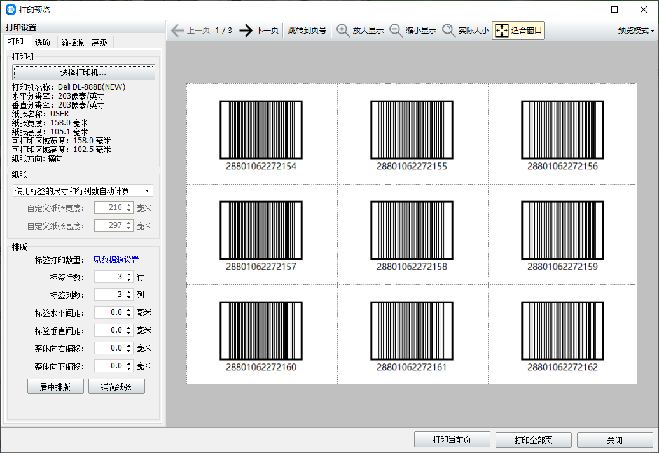Select the barcode label 28801062272159
Image resolution: width=659 pixels, height=453 pixels.
pyautogui.click(x=562, y=235)
